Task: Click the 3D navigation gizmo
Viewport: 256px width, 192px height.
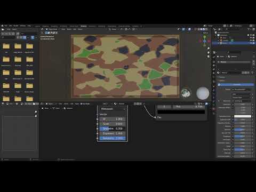Action: tap(205, 41)
